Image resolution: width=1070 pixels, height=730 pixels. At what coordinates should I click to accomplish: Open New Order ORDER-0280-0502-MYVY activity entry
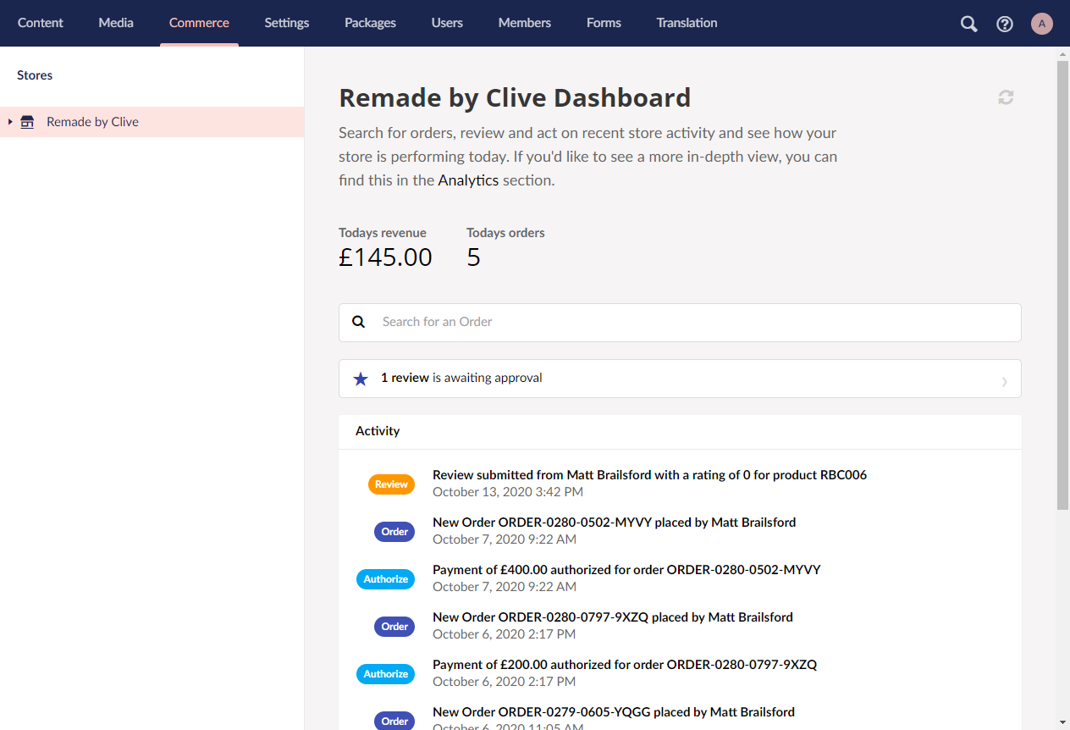coord(614,523)
